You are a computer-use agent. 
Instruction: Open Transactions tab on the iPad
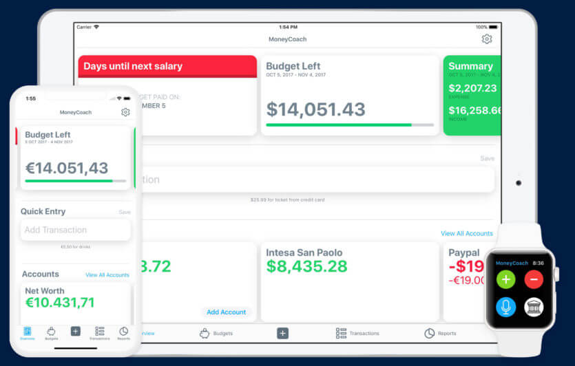click(x=357, y=333)
